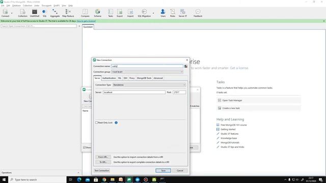The width and height of the screenshot is (326, 183).
Task: Open the Map-Reduce tool
Action: 68,13
